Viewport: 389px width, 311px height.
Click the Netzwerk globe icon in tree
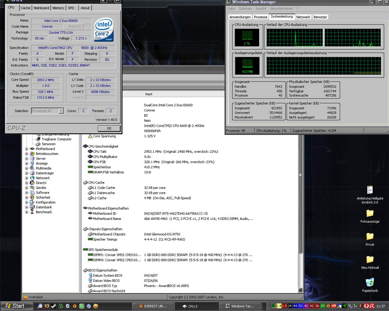pos(32,178)
